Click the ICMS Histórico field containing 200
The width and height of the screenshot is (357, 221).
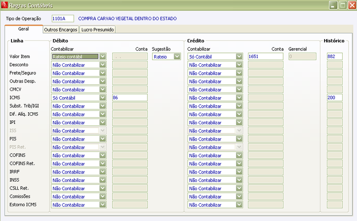335,98
